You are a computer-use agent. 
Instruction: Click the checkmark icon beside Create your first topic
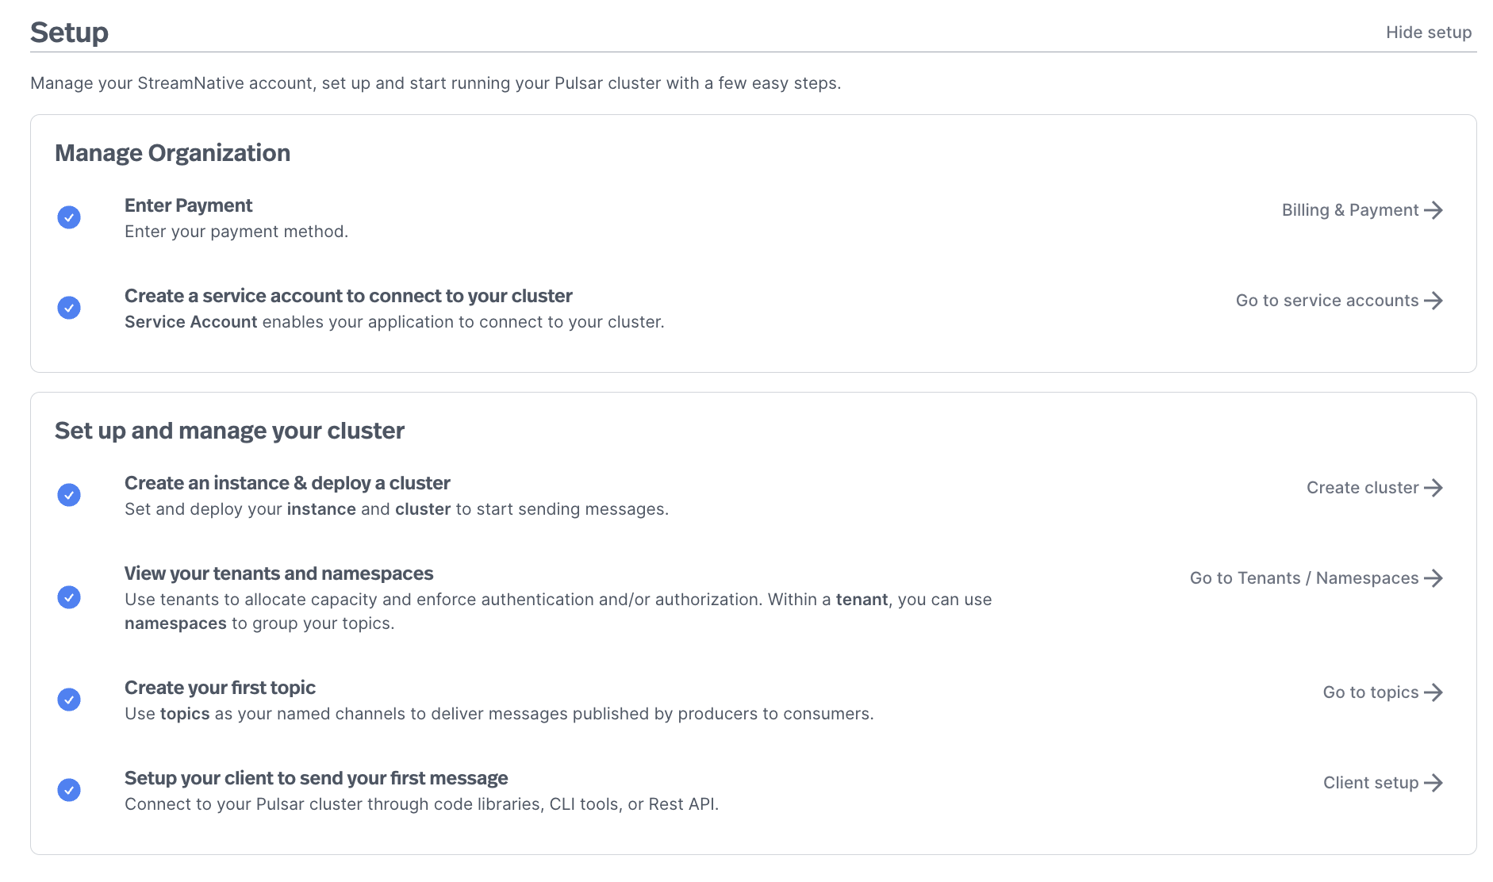pos(69,700)
